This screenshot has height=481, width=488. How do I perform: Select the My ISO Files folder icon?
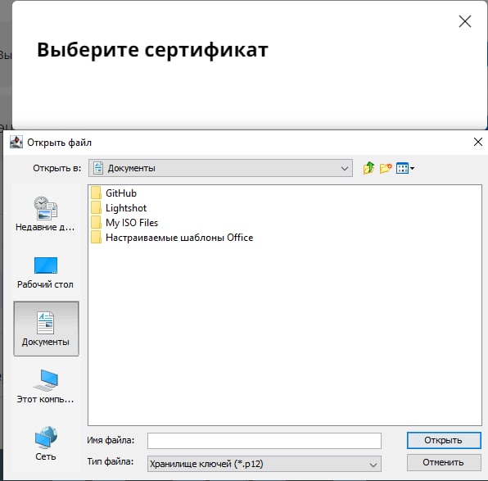(x=96, y=223)
